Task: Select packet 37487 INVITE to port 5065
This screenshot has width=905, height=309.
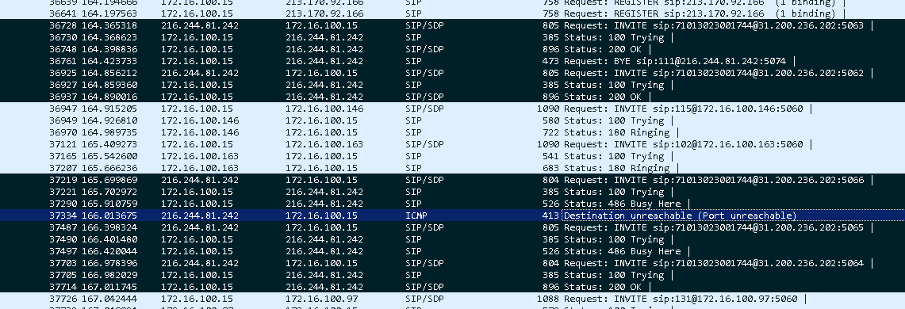Action: (x=452, y=227)
